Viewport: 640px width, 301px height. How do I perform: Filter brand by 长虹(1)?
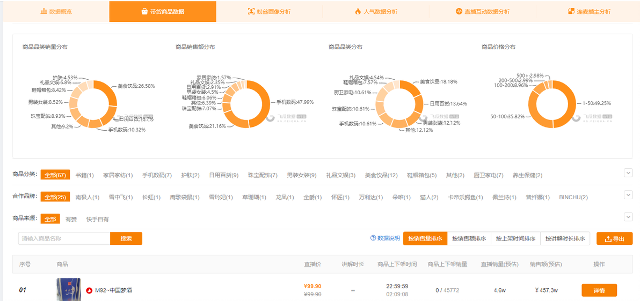click(x=151, y=197)
